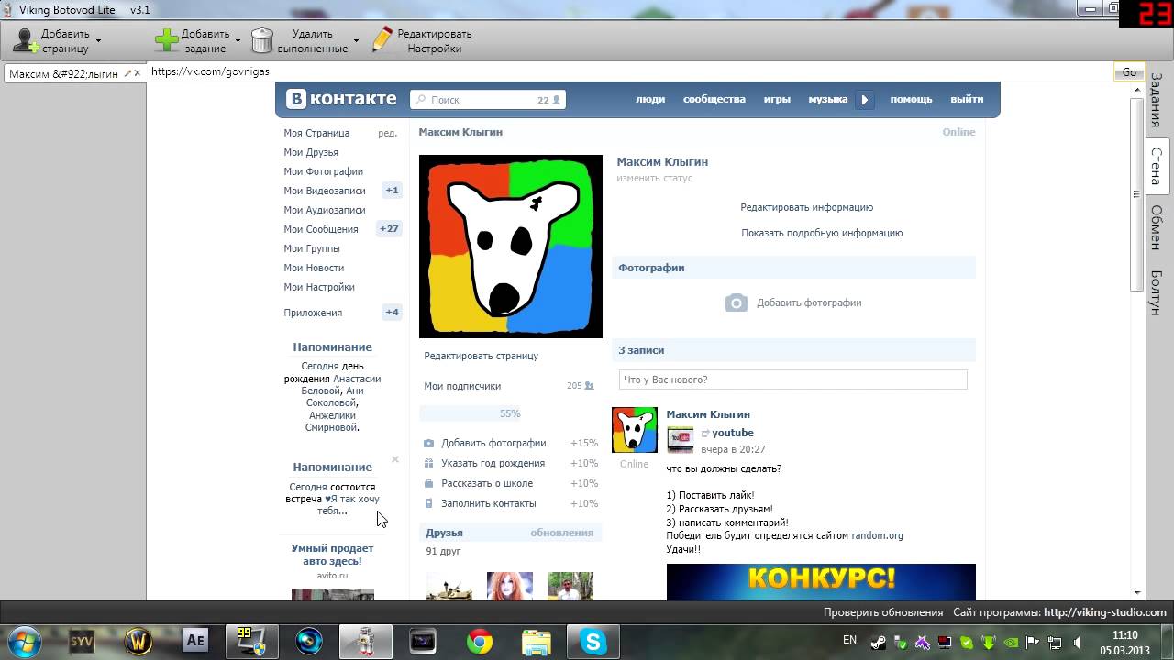1174x660 pixels.
Task: Switch to the Обмен side tab
Action: [x=1157, y=227]
